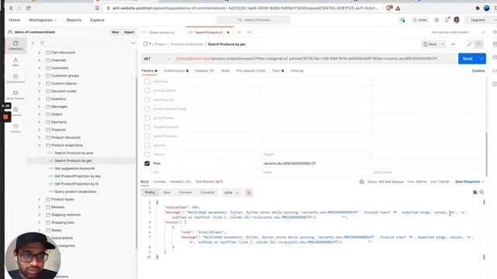Click the Import button

(129, 33)
